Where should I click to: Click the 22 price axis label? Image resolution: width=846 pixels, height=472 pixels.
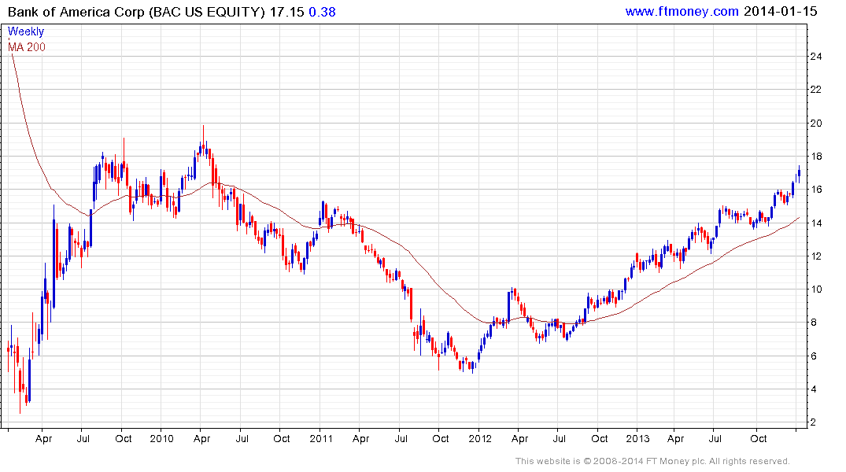[816, 90]
